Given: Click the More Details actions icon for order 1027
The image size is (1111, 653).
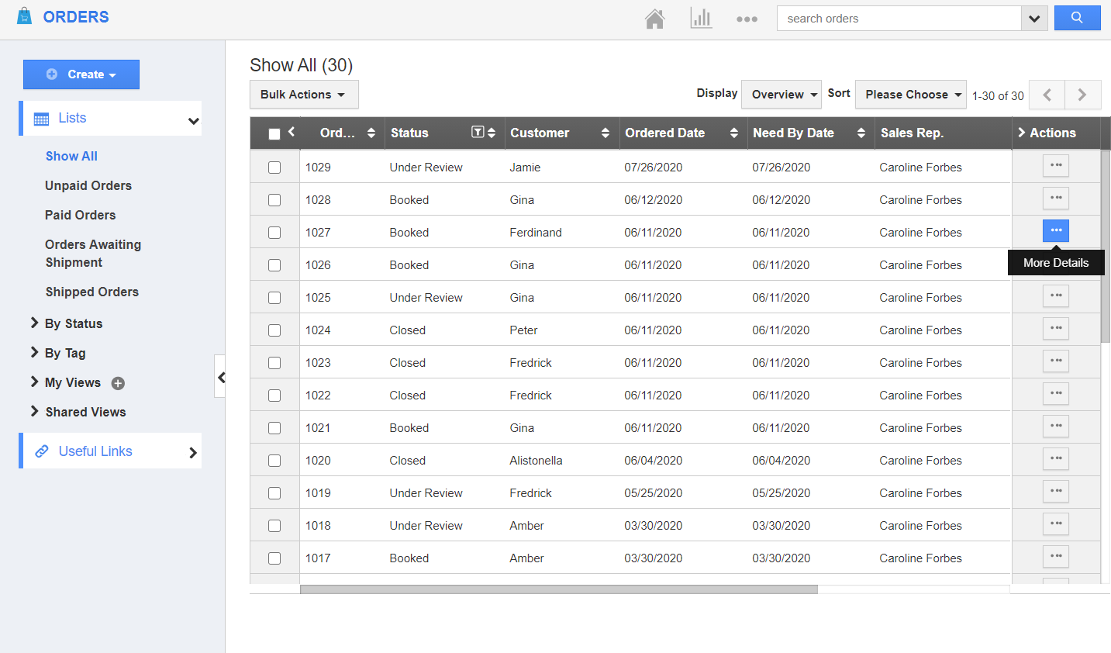Looking at the screenshot, I should pyautogui.click(x=1055, y=230).
